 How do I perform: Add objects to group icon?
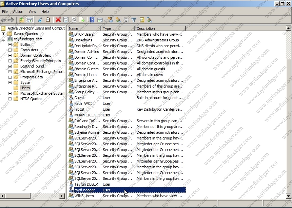149,20
